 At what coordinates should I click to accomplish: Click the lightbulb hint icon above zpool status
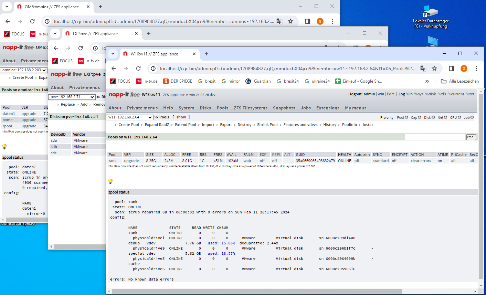coord(110,181)
